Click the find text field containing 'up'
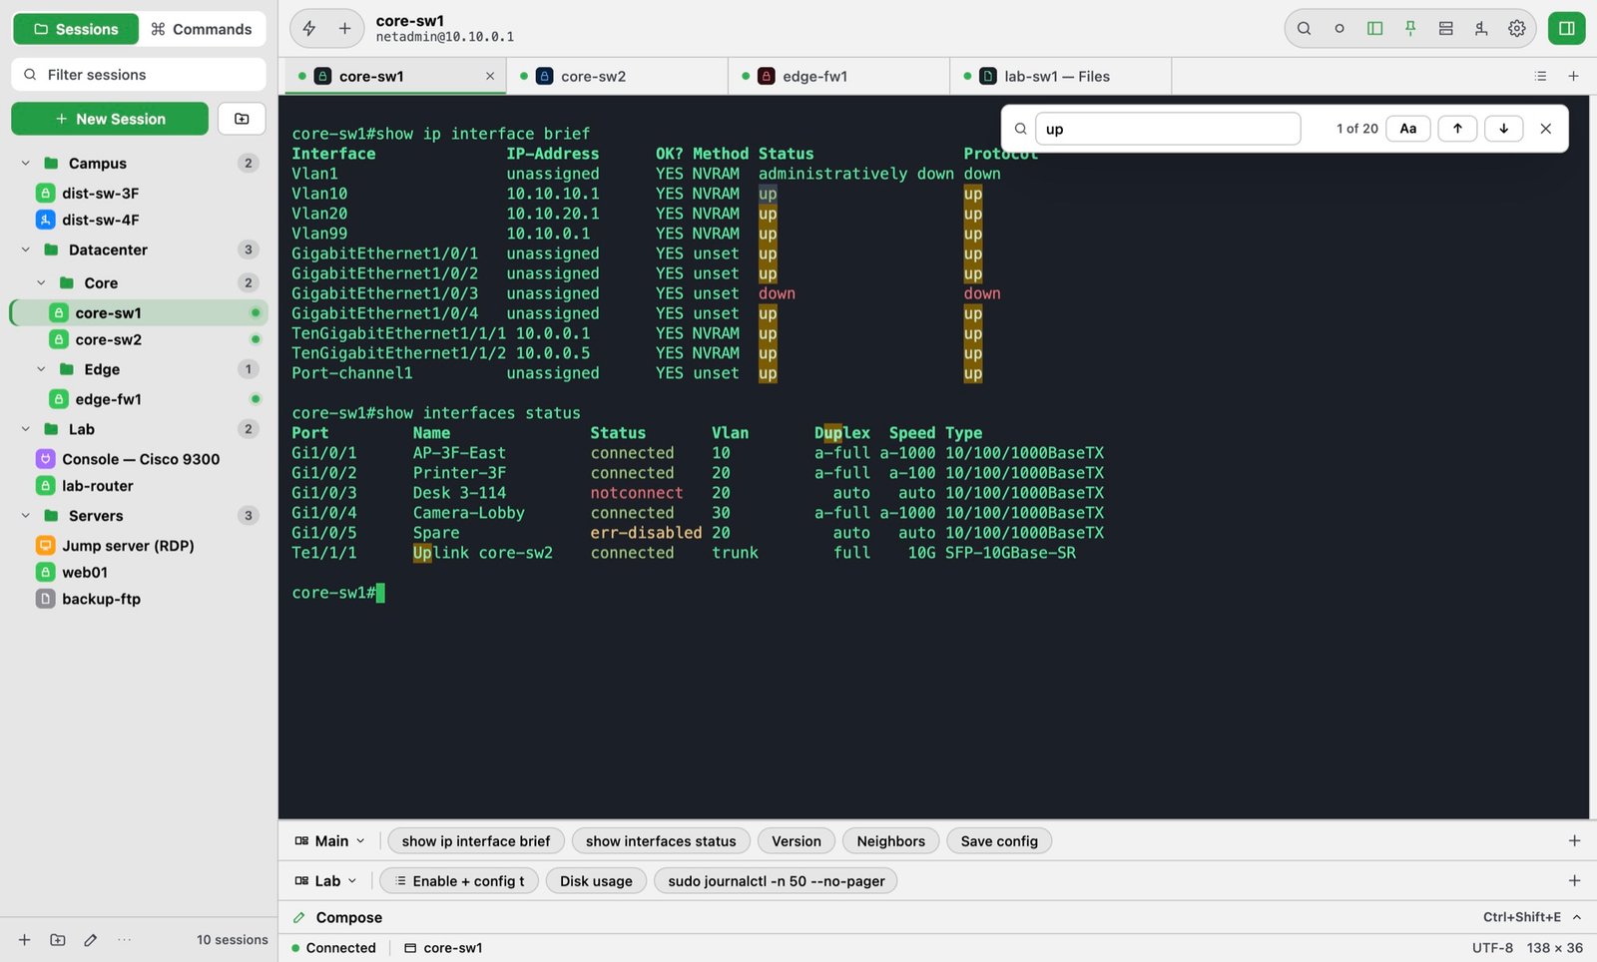Image resolution: width=1597 pixels, height=962 pixels. click(x=1168, y=129)
